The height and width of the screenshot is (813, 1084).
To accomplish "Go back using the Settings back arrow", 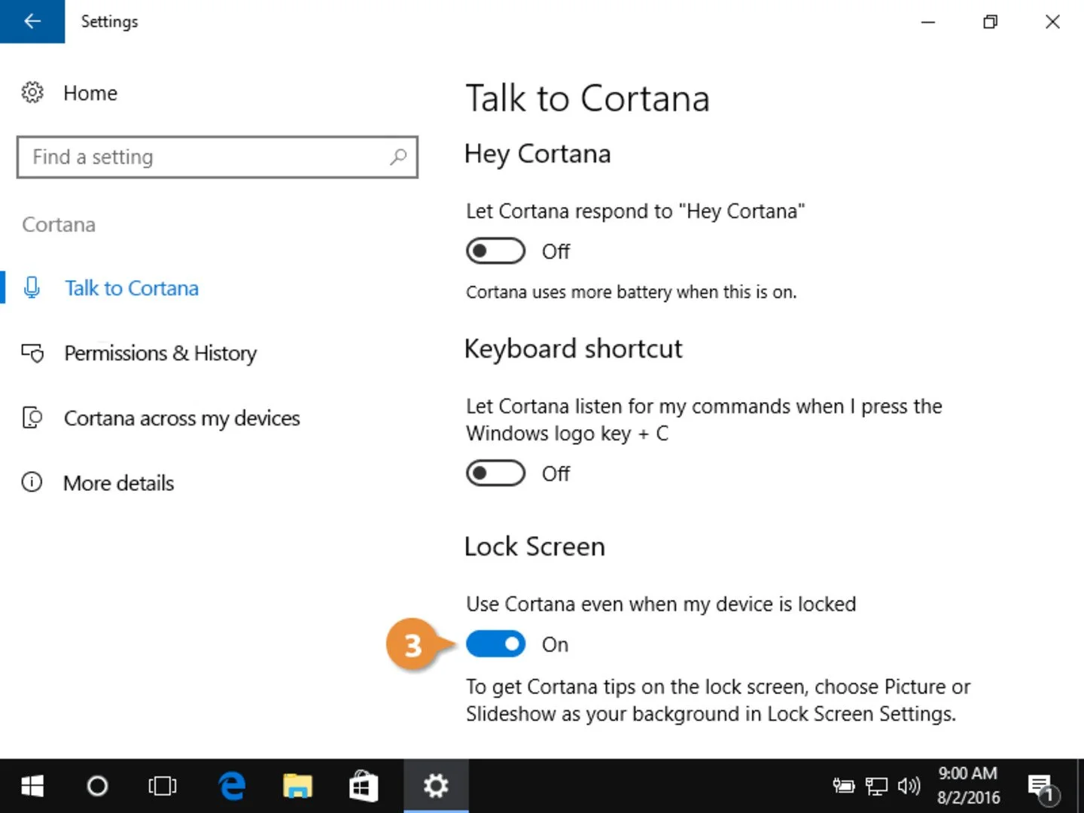I will click(x=32, y=21).
